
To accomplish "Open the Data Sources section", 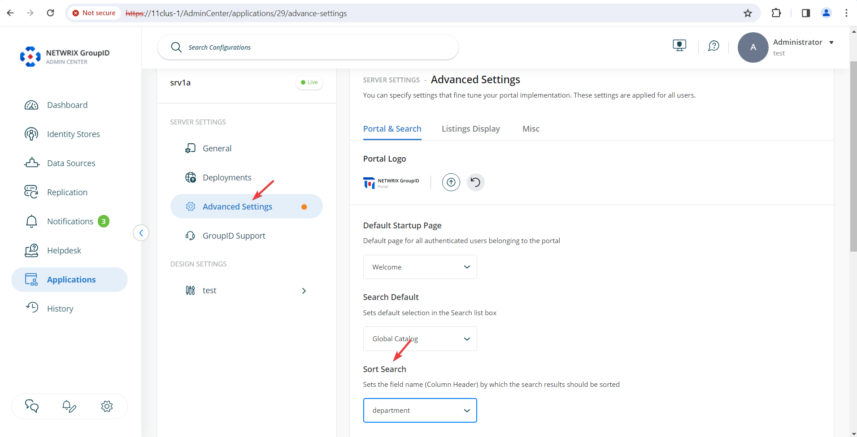I will coord(70,163).
